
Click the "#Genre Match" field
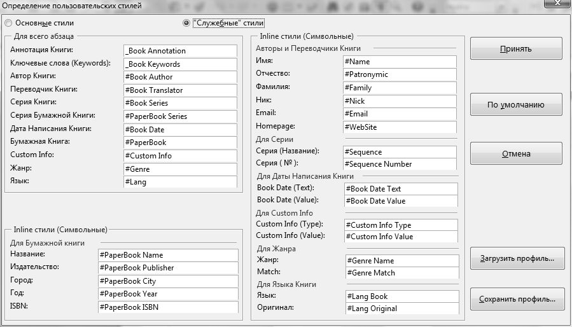(x=402, y=273)
